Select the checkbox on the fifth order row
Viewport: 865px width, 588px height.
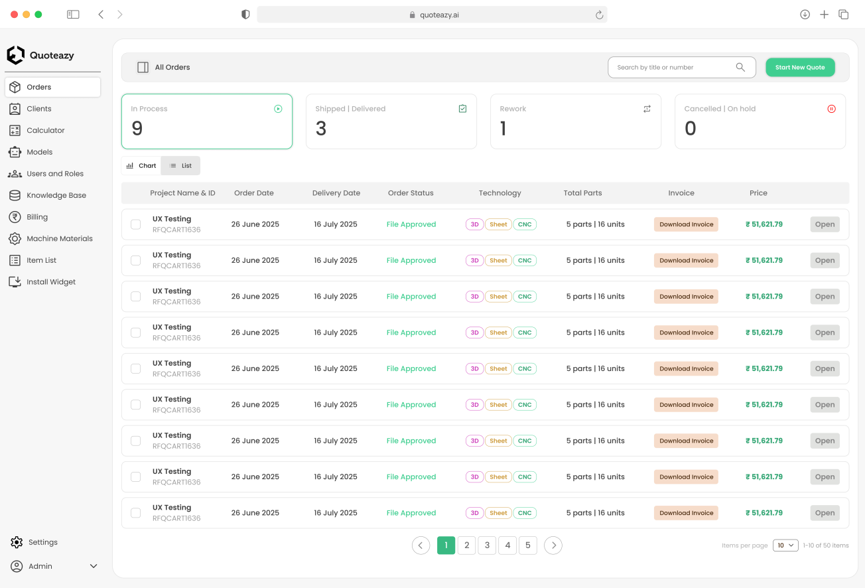pos(135,369)
